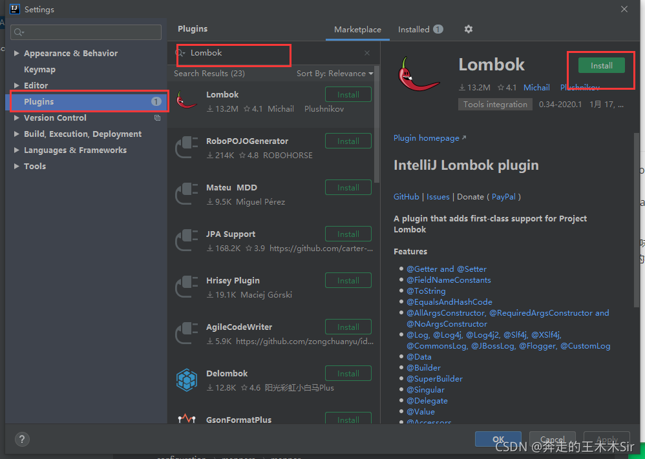
Task: Click the Hrisey Plugin icon
Action: coord(187,287)
